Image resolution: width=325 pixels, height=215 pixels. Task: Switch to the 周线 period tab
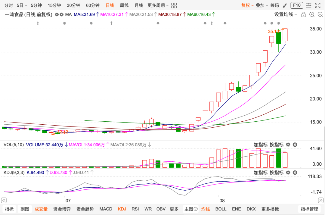click(x=124, y=5)
